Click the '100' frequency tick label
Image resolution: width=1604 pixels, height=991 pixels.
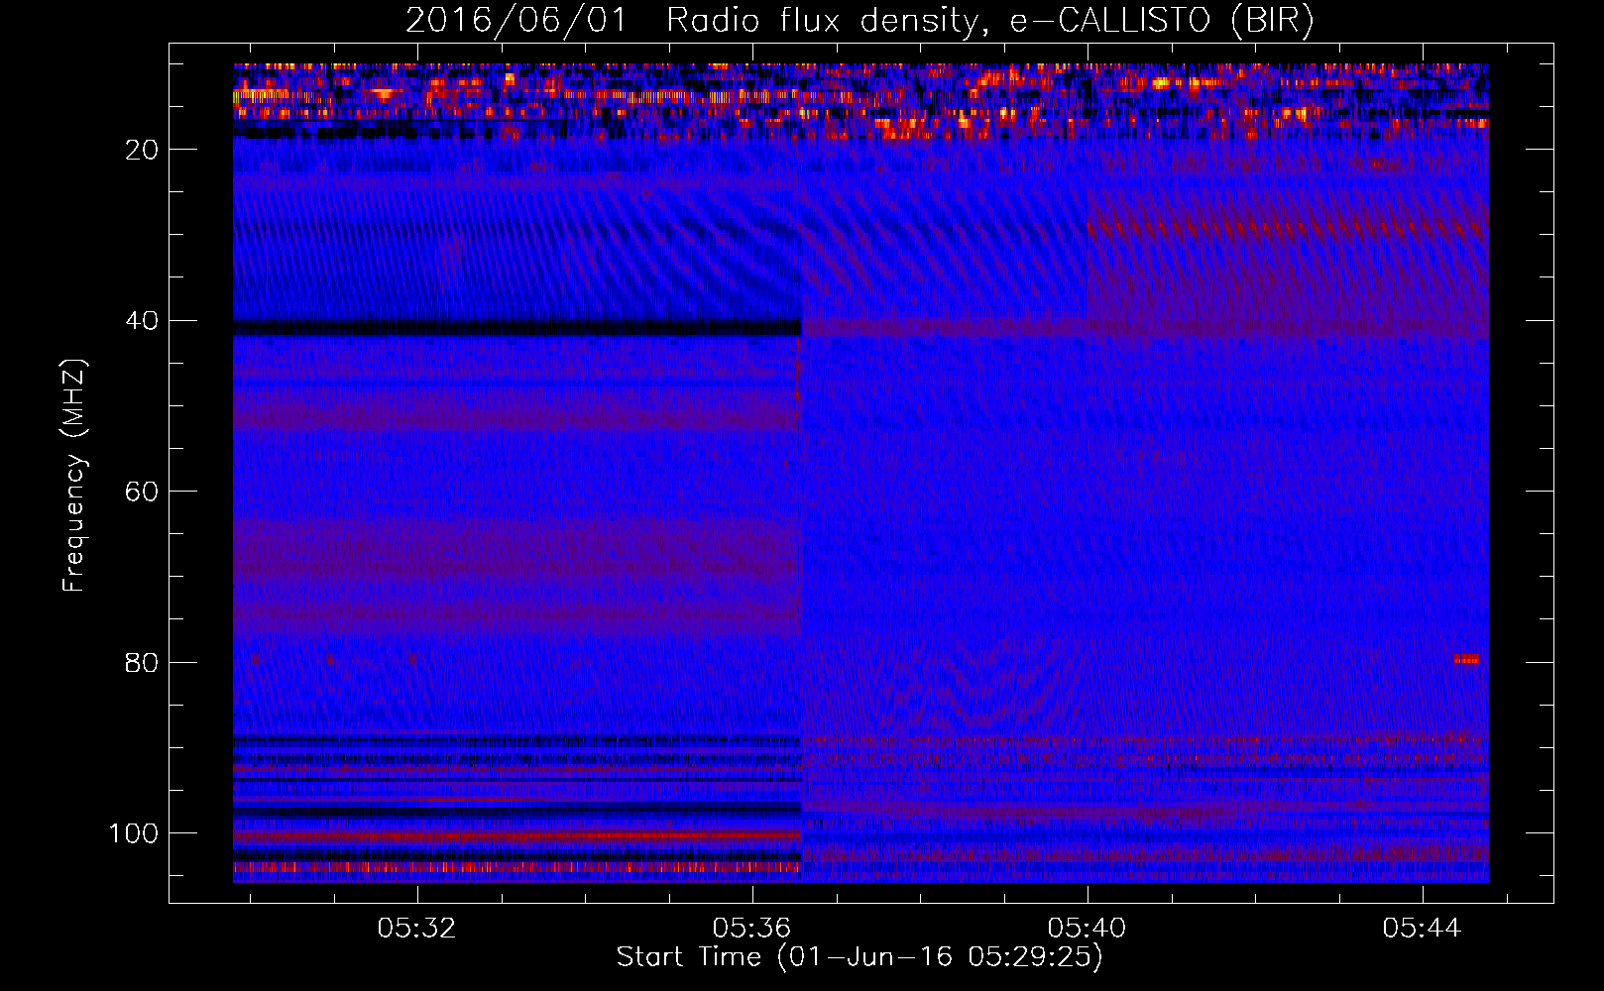[134, 833]
